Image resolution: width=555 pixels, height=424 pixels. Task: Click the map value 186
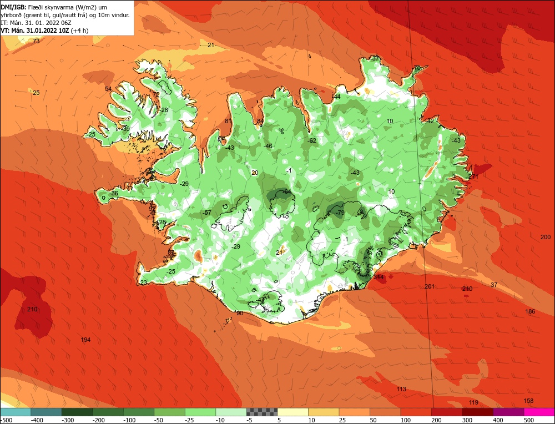click(x=530, y=311)
